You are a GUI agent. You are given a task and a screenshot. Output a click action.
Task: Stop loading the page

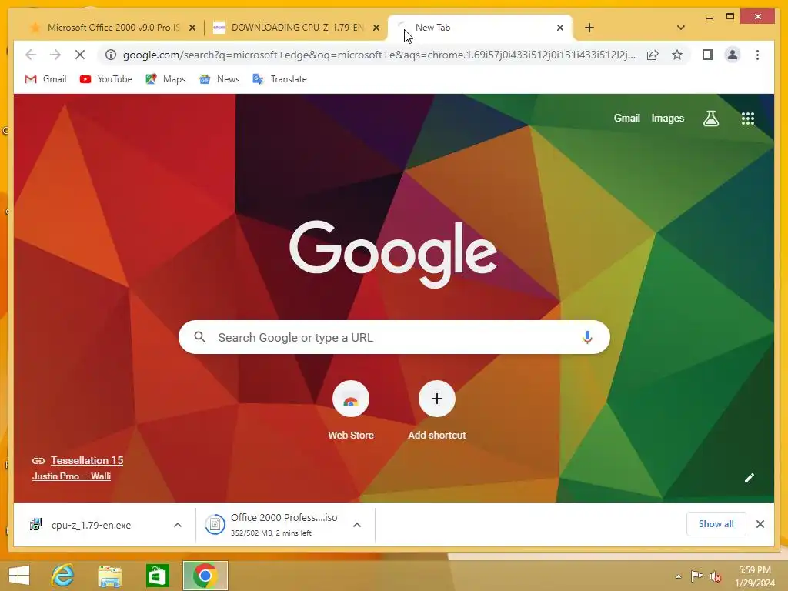tap(80, 55)
